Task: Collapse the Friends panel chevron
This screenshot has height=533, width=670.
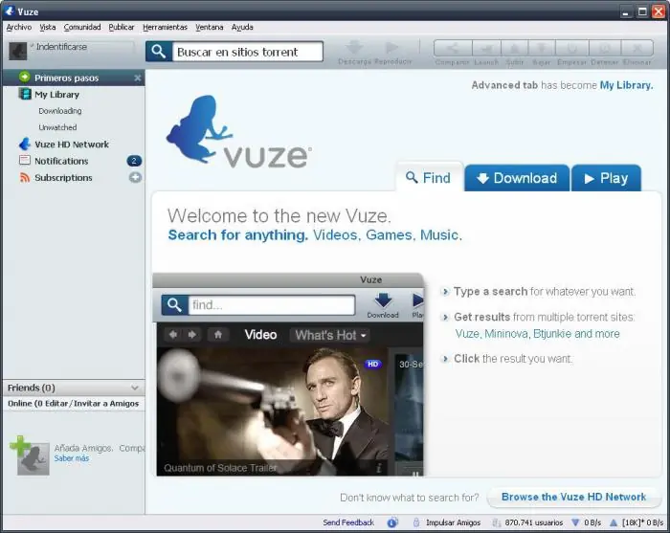Action: pyautogui.click(x=135, y=388)
